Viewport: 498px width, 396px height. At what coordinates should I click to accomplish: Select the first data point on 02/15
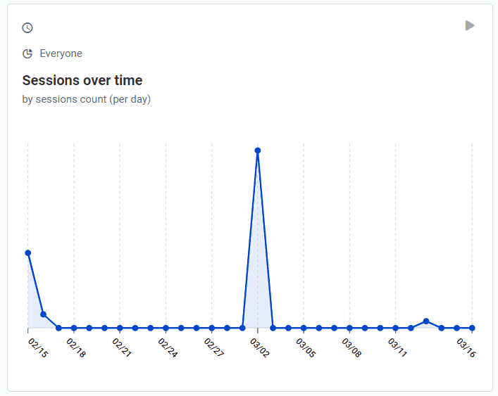(x=28, y=253)
